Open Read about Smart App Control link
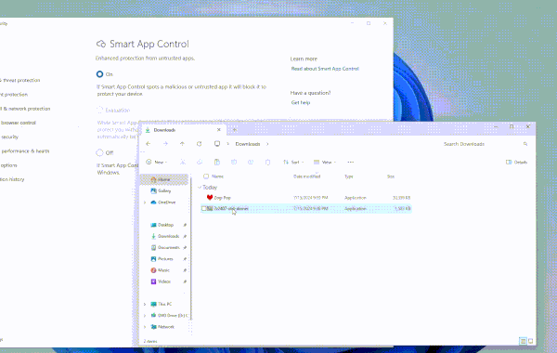The height and width of the screenshot is (353, 557). 325,69
